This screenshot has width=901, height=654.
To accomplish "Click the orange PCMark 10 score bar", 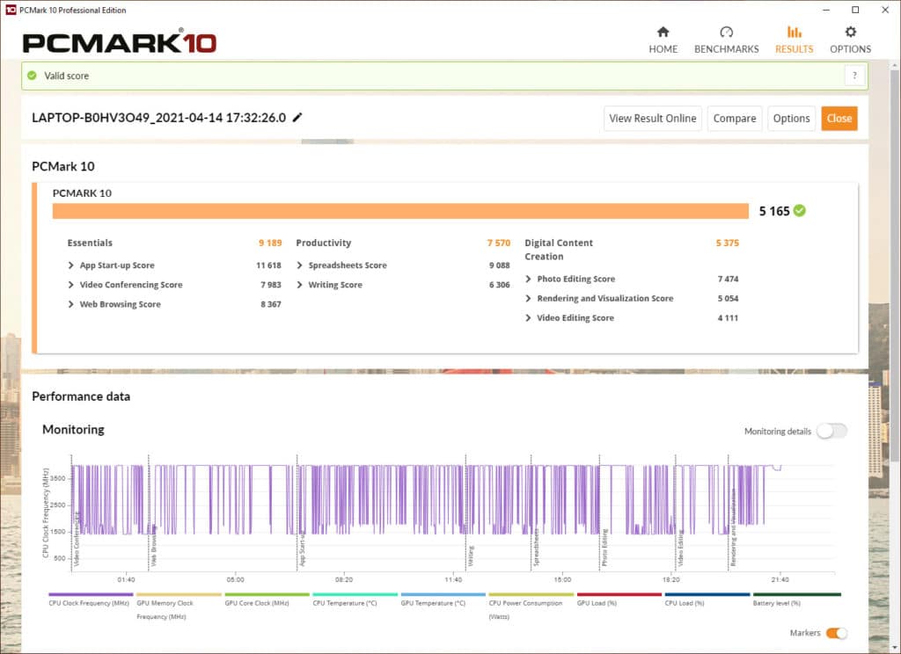I will (400, 211).
